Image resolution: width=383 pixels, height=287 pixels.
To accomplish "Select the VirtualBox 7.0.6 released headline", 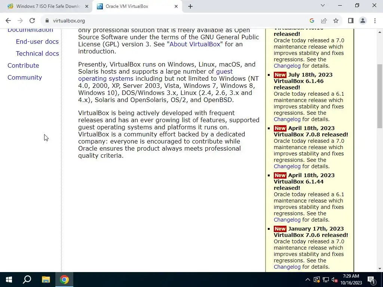I will coord(311,235).
